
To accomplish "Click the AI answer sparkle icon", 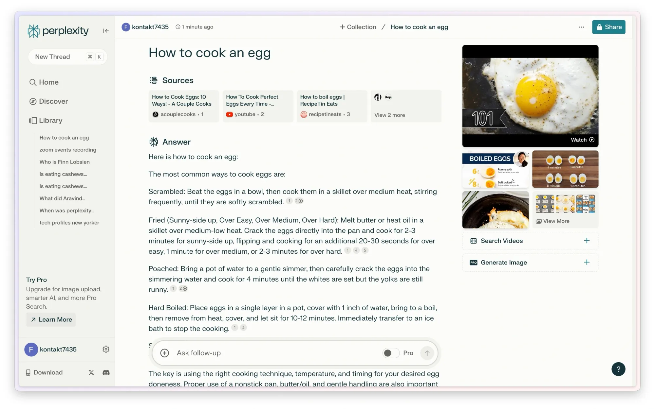I will coord(154,141).
